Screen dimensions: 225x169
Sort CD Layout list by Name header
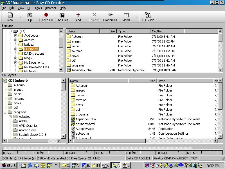click(98, 81)
